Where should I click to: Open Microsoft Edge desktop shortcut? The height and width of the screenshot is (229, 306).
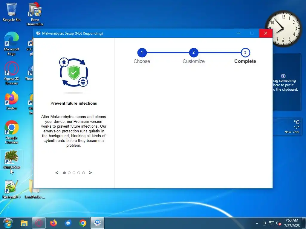tap(12, 44)
